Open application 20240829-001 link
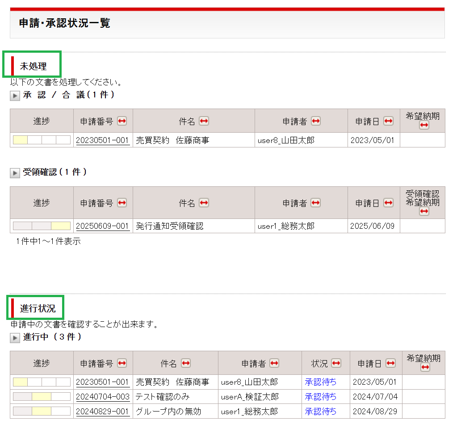Screen dimensions: 461x441 coord(103,412)
